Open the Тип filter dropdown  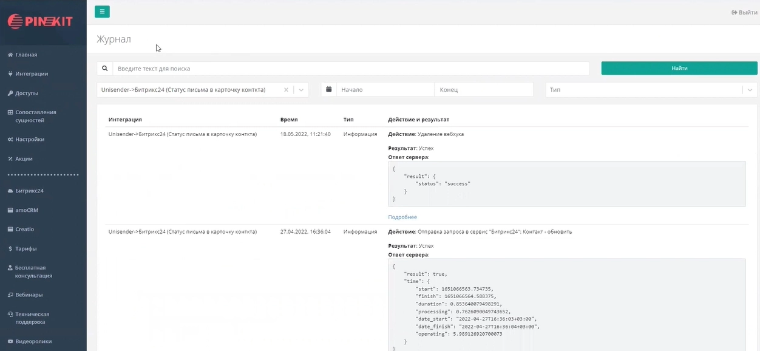(651, 90)
